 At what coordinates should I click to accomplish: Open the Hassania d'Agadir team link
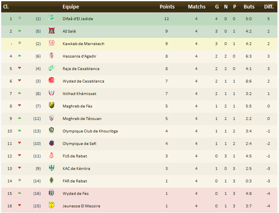pyautogui.click(x=79, y=56)
